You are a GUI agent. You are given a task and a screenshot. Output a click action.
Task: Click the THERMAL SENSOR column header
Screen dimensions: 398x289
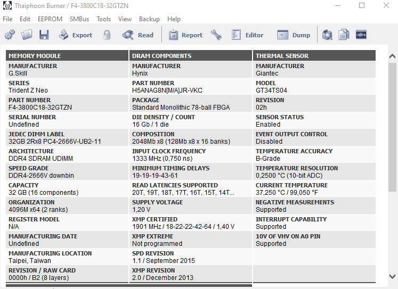point(314,56)
